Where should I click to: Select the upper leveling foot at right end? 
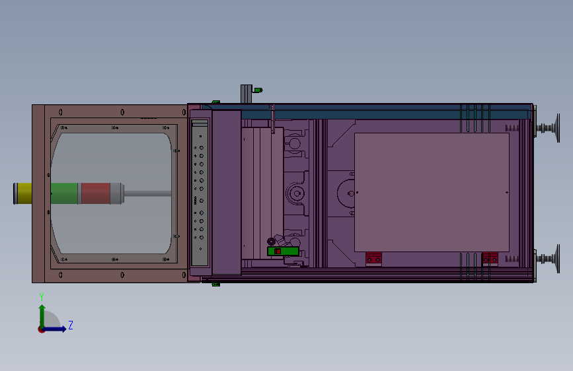click(x=548, y=128)
